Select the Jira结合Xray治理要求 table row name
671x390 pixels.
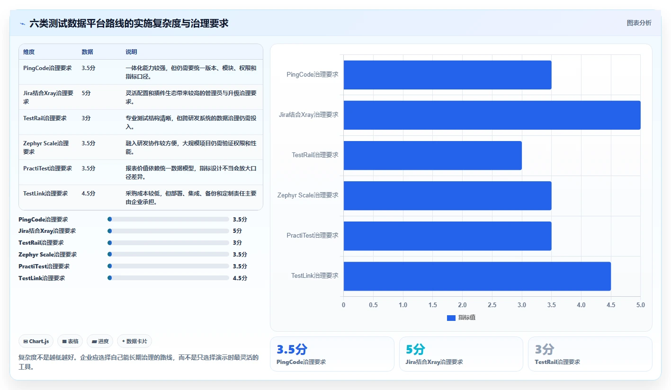48,97
